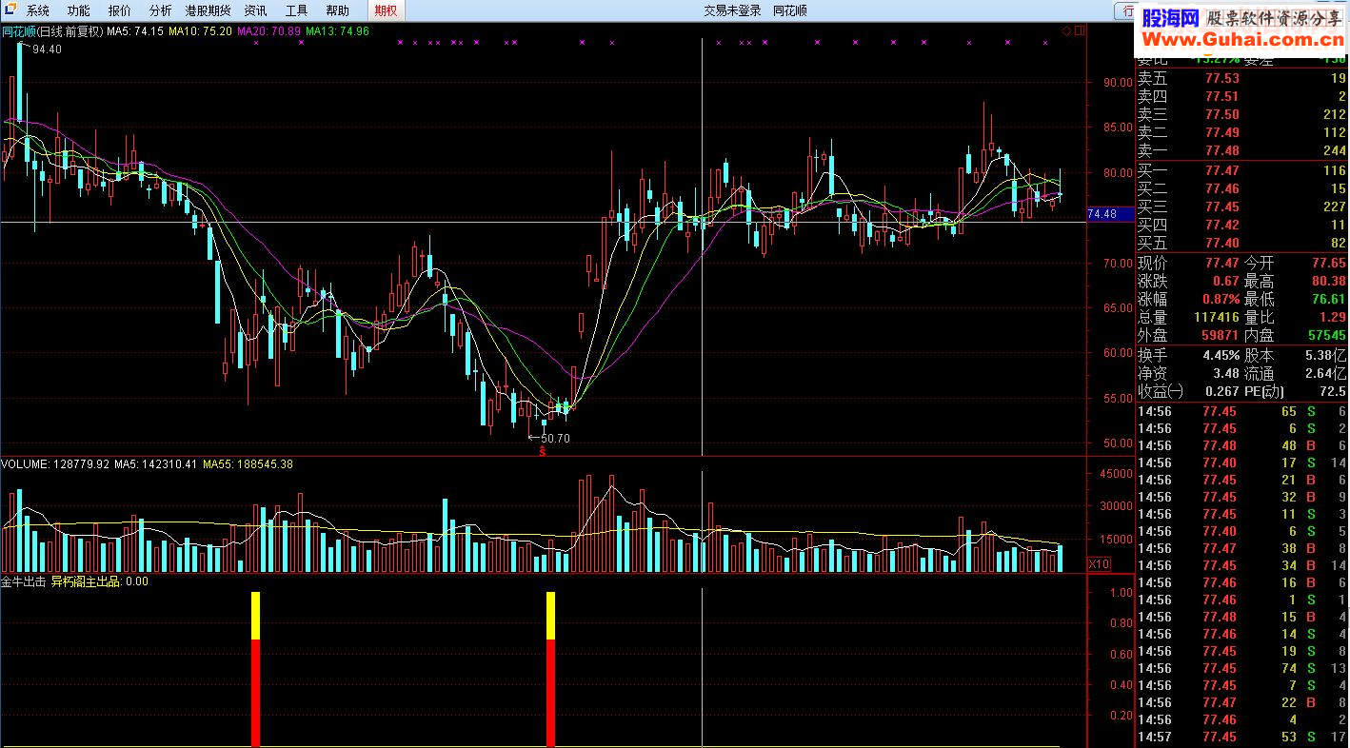Select the MA5: 74.15 indicator label
Viewport: 1350px width, 748px height.
134,30
